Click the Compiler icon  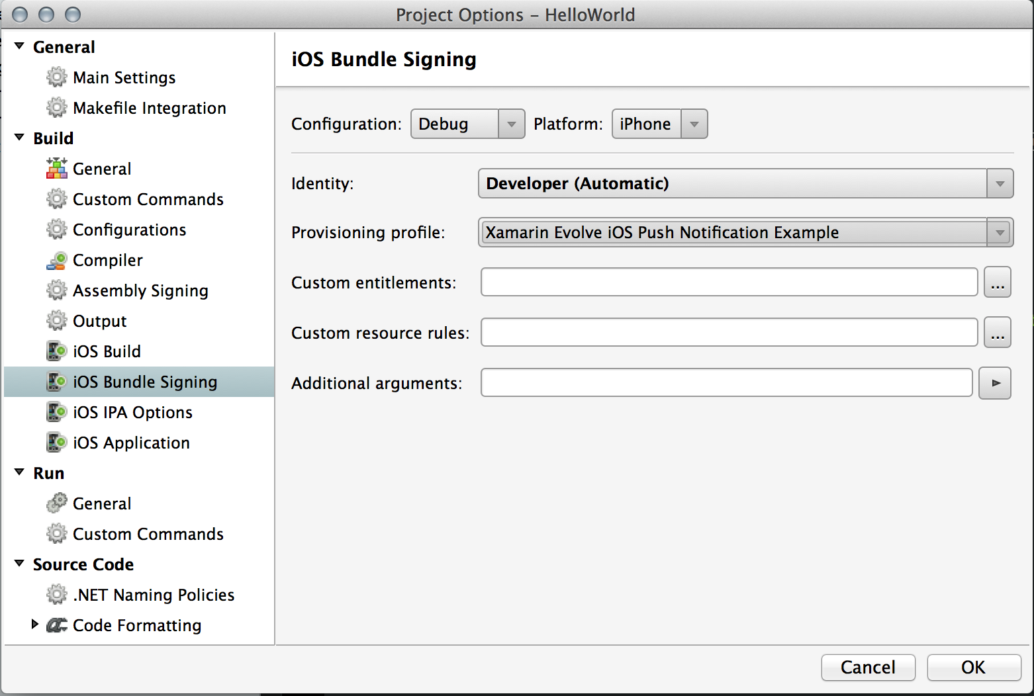[x=57, y=260]
